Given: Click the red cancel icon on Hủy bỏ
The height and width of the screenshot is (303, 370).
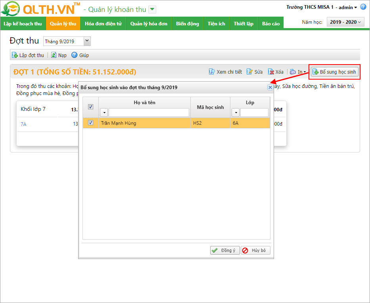Looking at the screenshot, I should [245, 250].
